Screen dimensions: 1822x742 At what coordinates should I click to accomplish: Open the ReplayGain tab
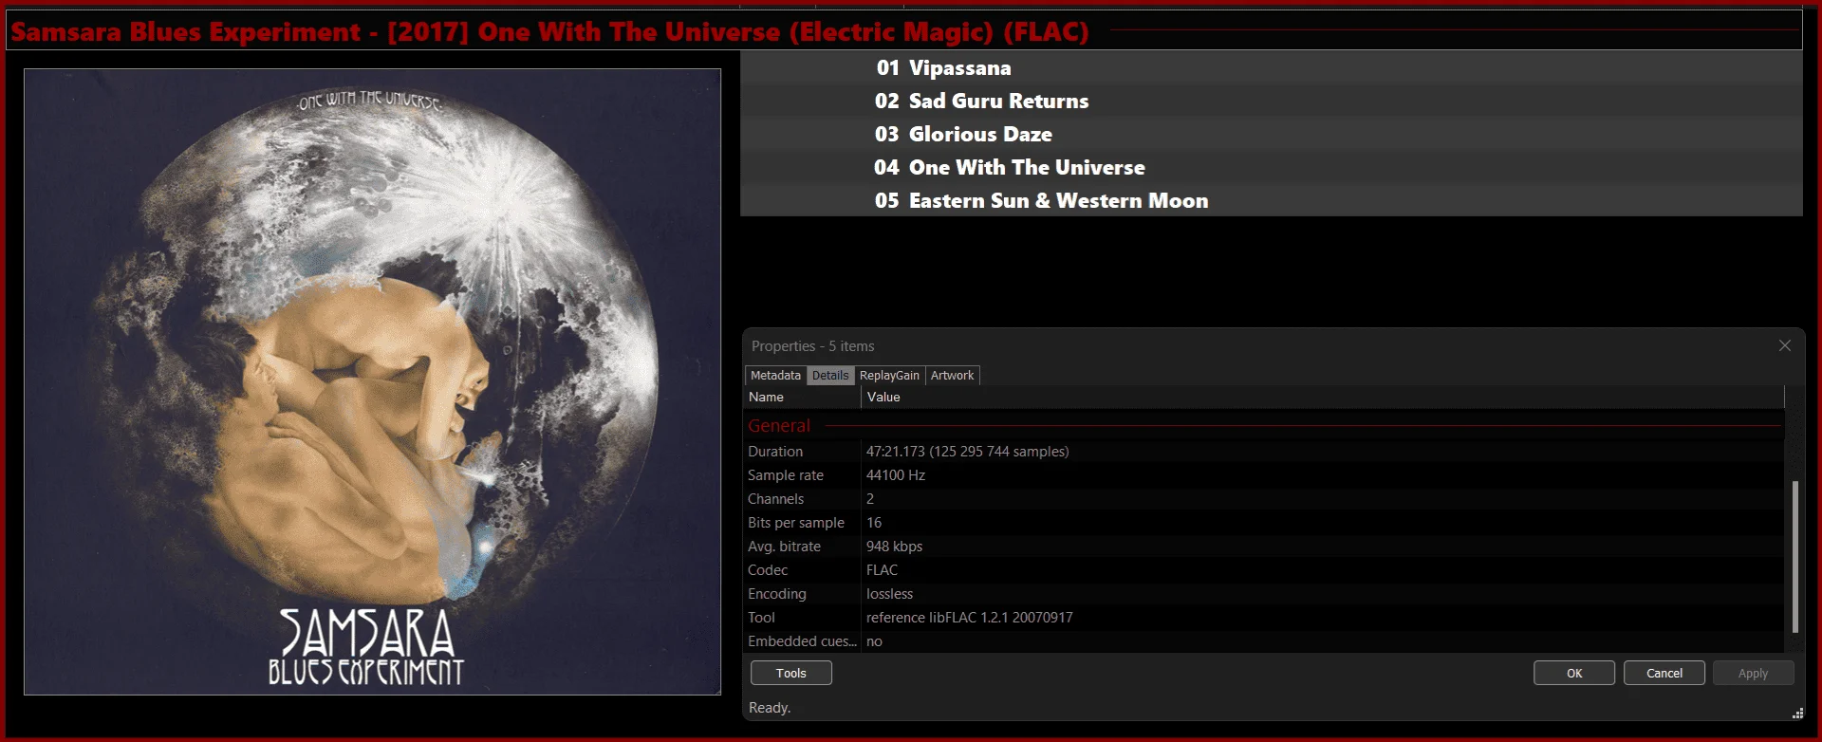pyautogui.click(x=889, y=376)
